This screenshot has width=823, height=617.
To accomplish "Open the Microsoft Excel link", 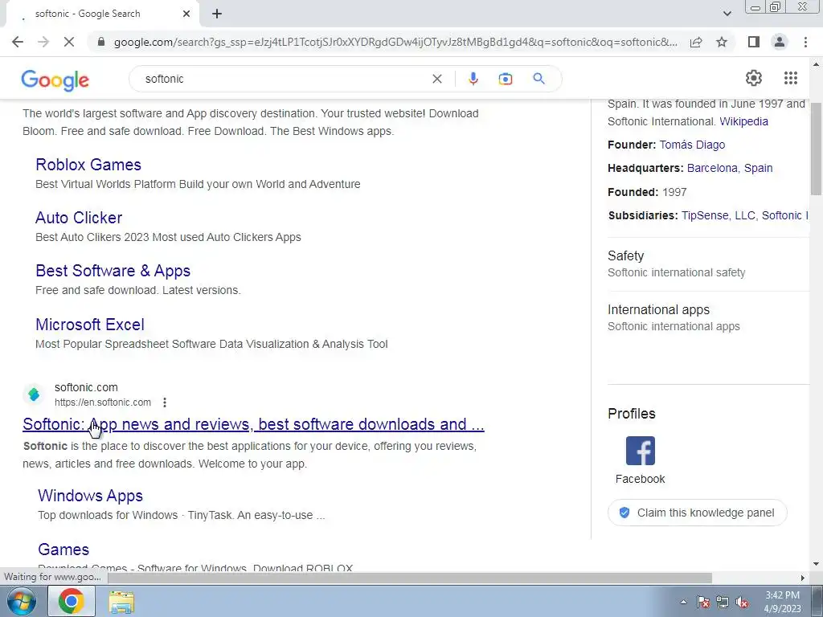I will tap(90, 325).
